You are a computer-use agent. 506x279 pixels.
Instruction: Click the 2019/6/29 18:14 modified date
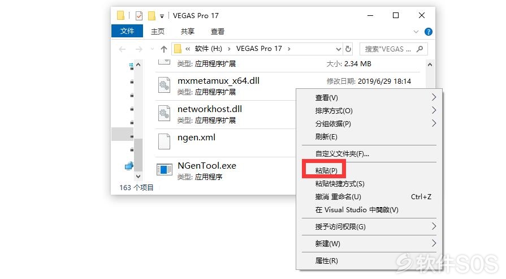pos(384,81)
